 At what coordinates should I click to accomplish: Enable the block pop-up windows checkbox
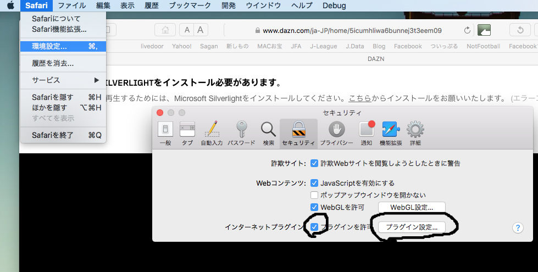pyautogui.click(x=314, y=195)
